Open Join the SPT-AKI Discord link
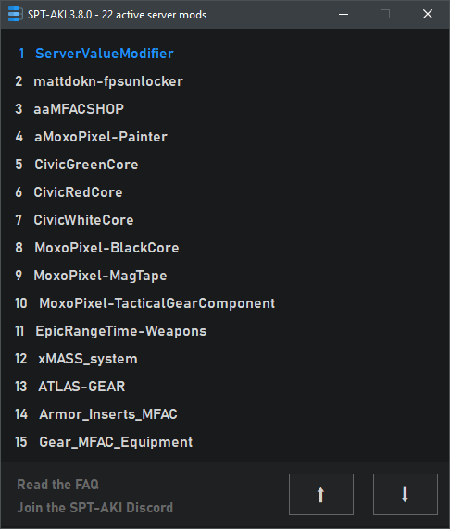450x529 pixels. [95, 508]
